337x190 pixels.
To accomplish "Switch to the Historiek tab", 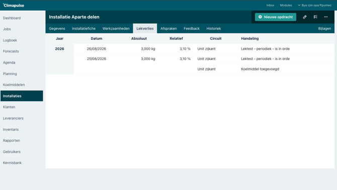I will [214, 28].
